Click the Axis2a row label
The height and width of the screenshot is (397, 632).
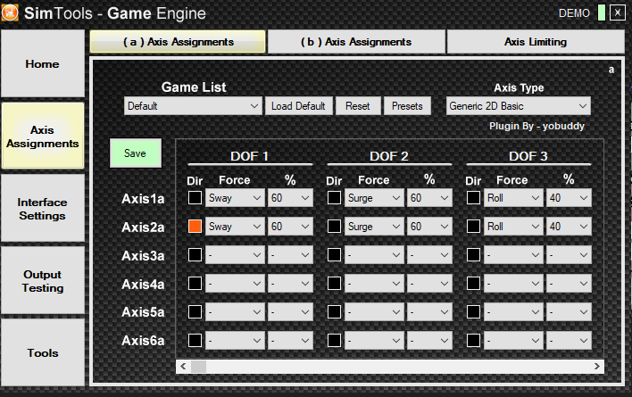[x=143, y=227]
